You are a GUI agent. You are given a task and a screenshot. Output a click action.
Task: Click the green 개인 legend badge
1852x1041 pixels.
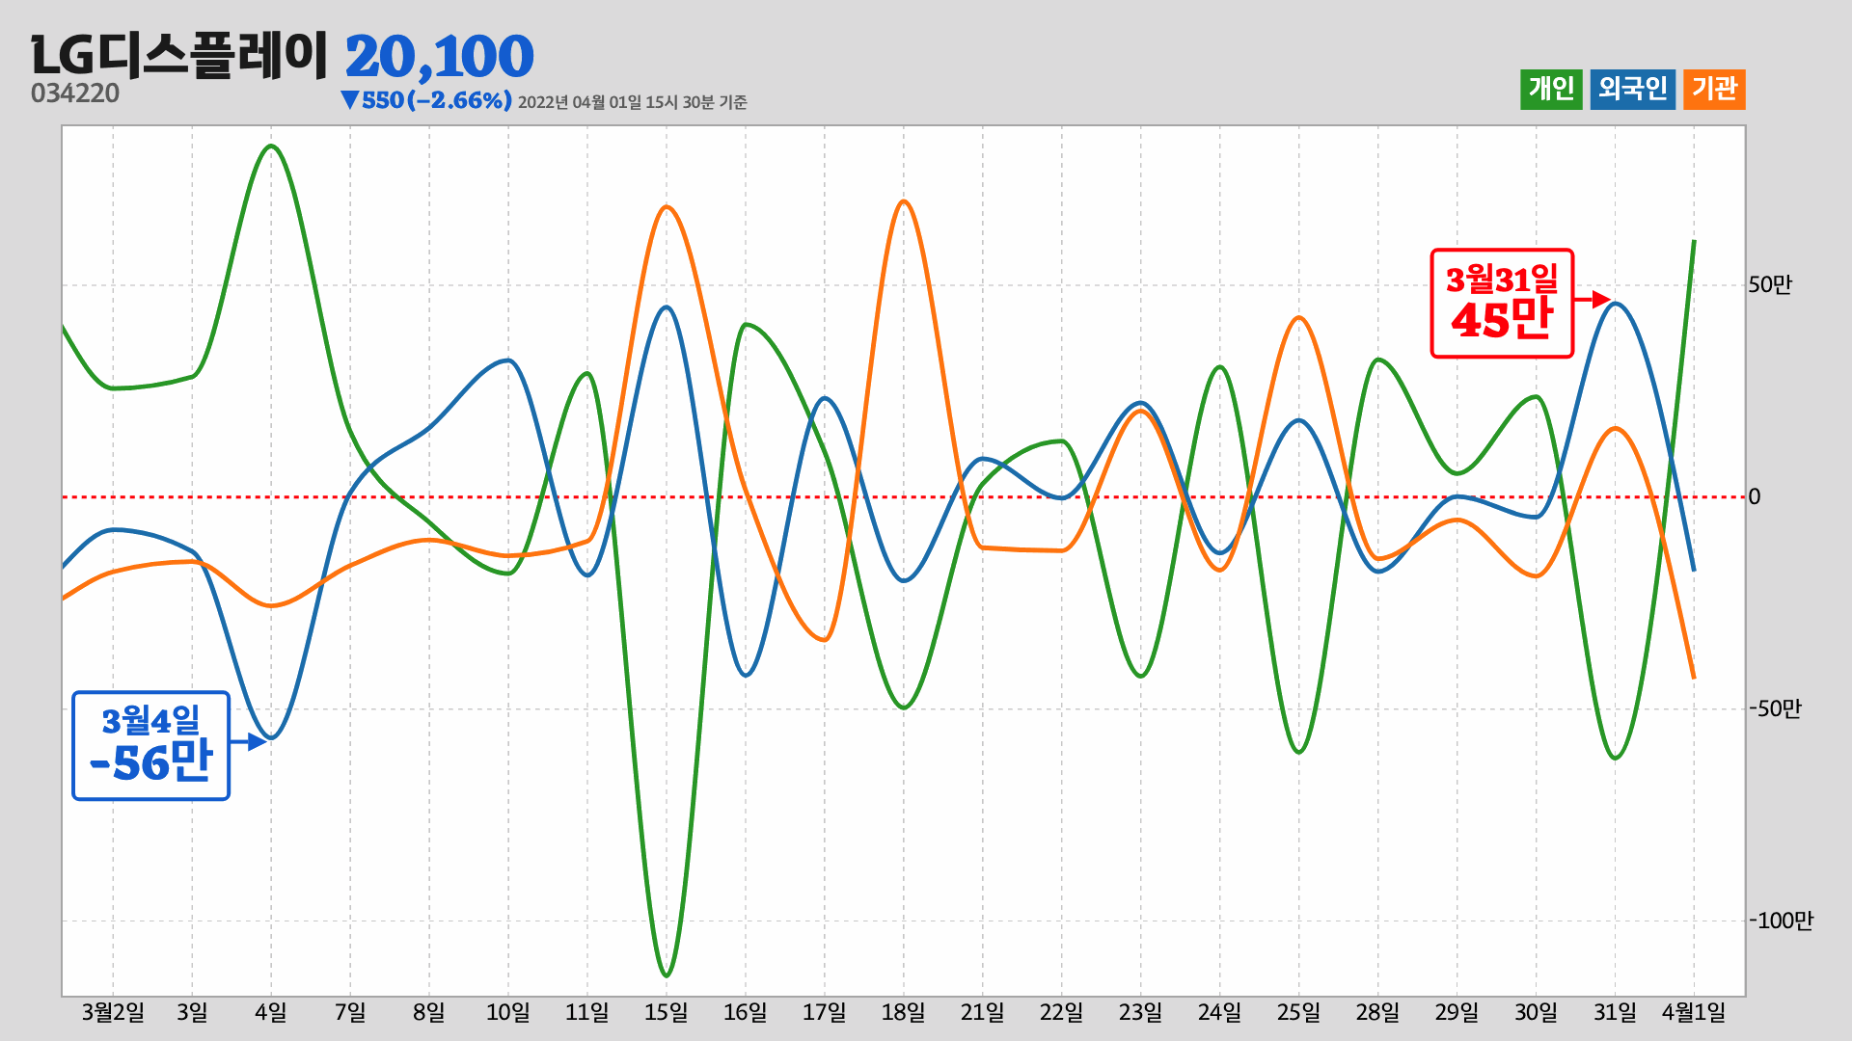[1551, 90]
